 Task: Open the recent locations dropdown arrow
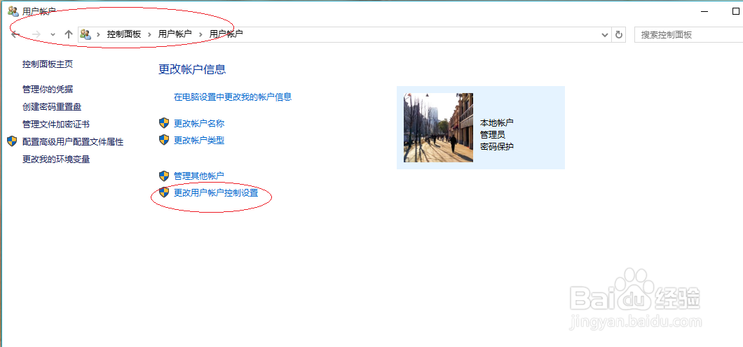[x=53, y=34]
